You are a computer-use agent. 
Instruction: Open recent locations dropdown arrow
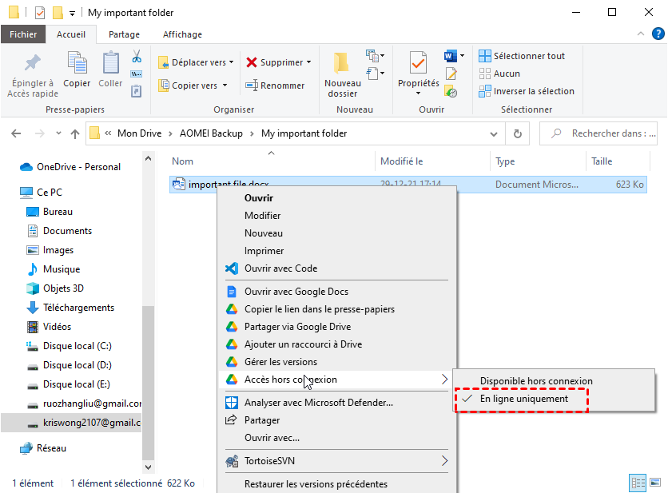pyautogui.click(x=59, y=133)
